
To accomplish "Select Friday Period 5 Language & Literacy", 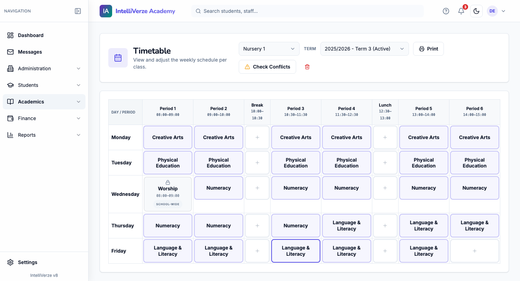I will click(x=424, y=251).
